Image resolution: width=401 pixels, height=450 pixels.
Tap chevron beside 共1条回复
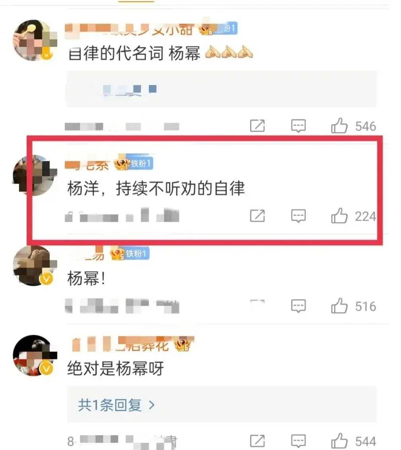(x=152, y=405)
